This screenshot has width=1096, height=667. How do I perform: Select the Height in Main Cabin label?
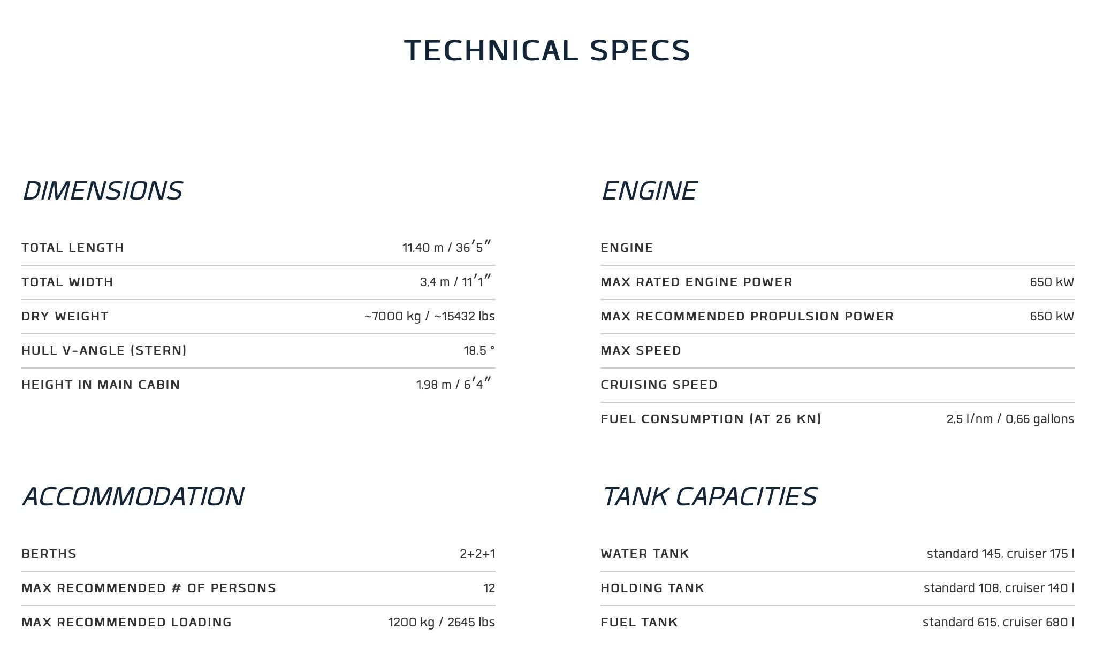coord(101,385)
